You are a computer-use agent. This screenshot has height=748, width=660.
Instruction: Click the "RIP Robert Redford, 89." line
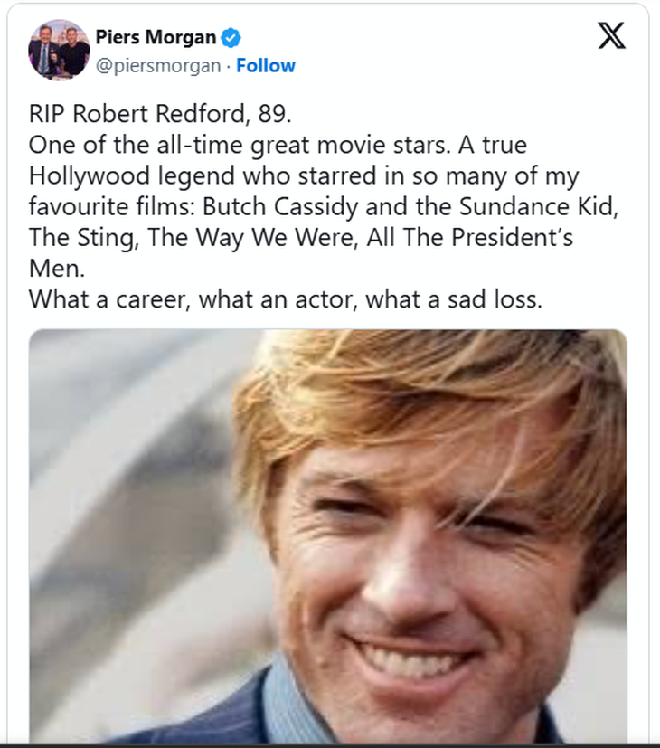[161, 118]
